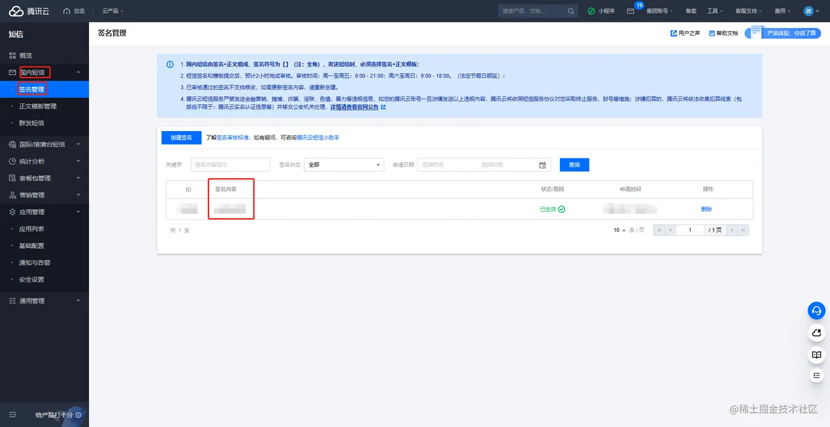Go to the next page arrow
The height and width of the screenshot is (427, 830).
click(732, 230)
